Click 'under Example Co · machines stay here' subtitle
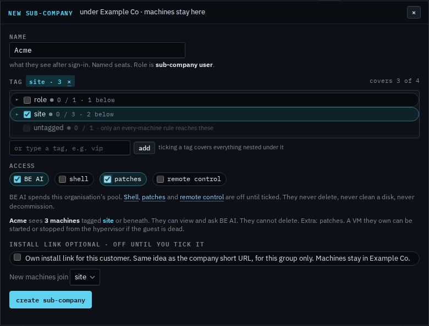This screenshot has width=429, height=326. coord(142,12)
